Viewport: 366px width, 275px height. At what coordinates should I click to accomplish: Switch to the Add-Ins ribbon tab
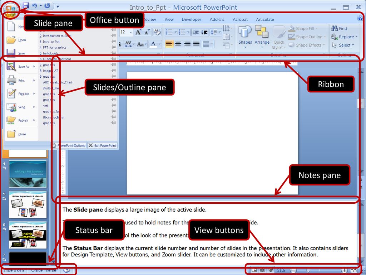(x=217, y=19)
